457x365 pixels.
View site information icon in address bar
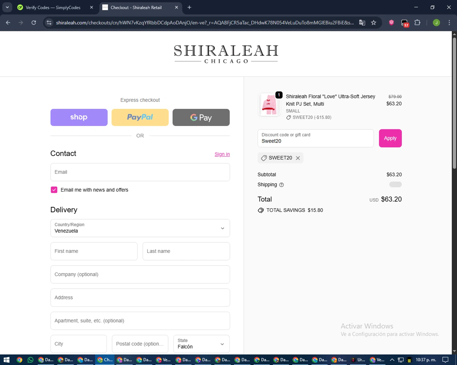pyautogui.click(x=49, y=23)
